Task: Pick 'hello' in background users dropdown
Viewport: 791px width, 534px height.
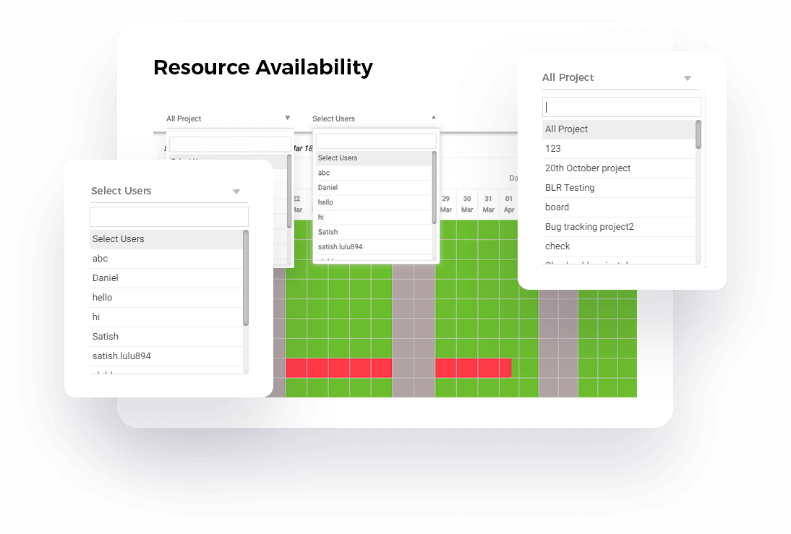Action: click(x=374, y=203)
